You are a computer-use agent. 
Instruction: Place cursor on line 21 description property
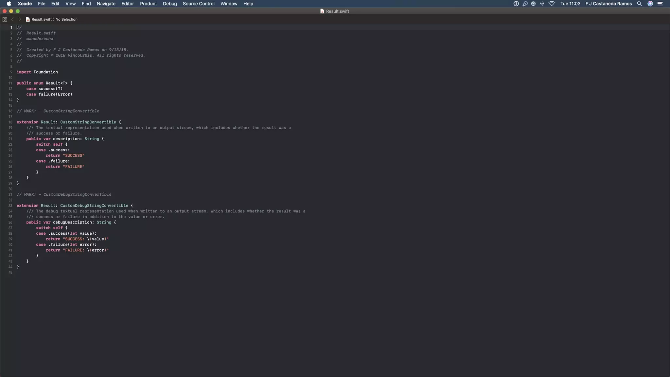coord(67,139)
